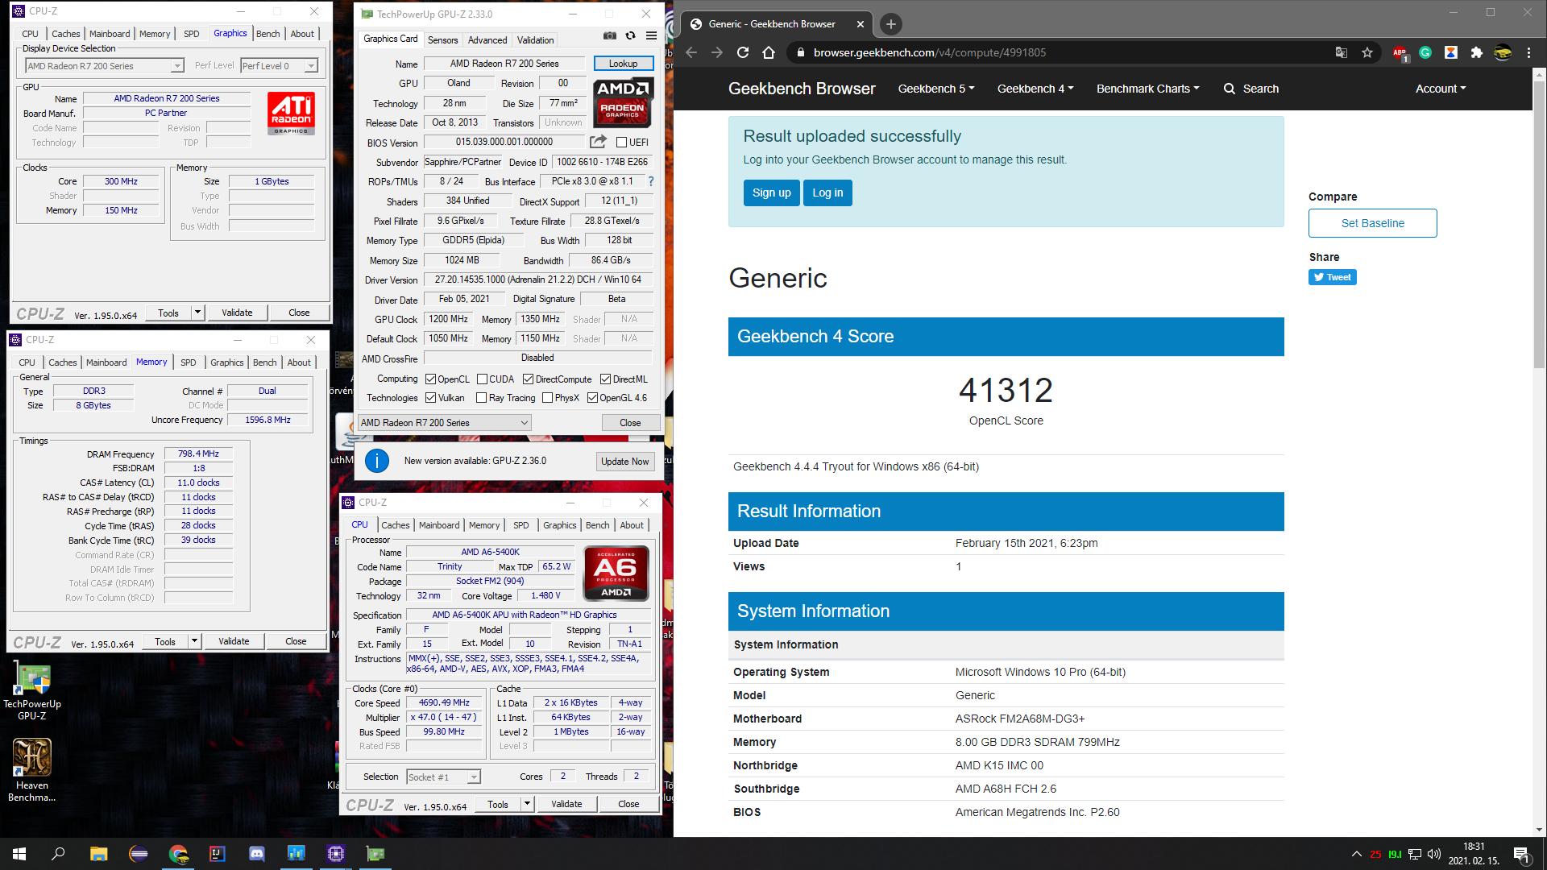
Task: Expand Tools dropdown arrow in CPU-Z Graphics window
Action: click(197, 313)
